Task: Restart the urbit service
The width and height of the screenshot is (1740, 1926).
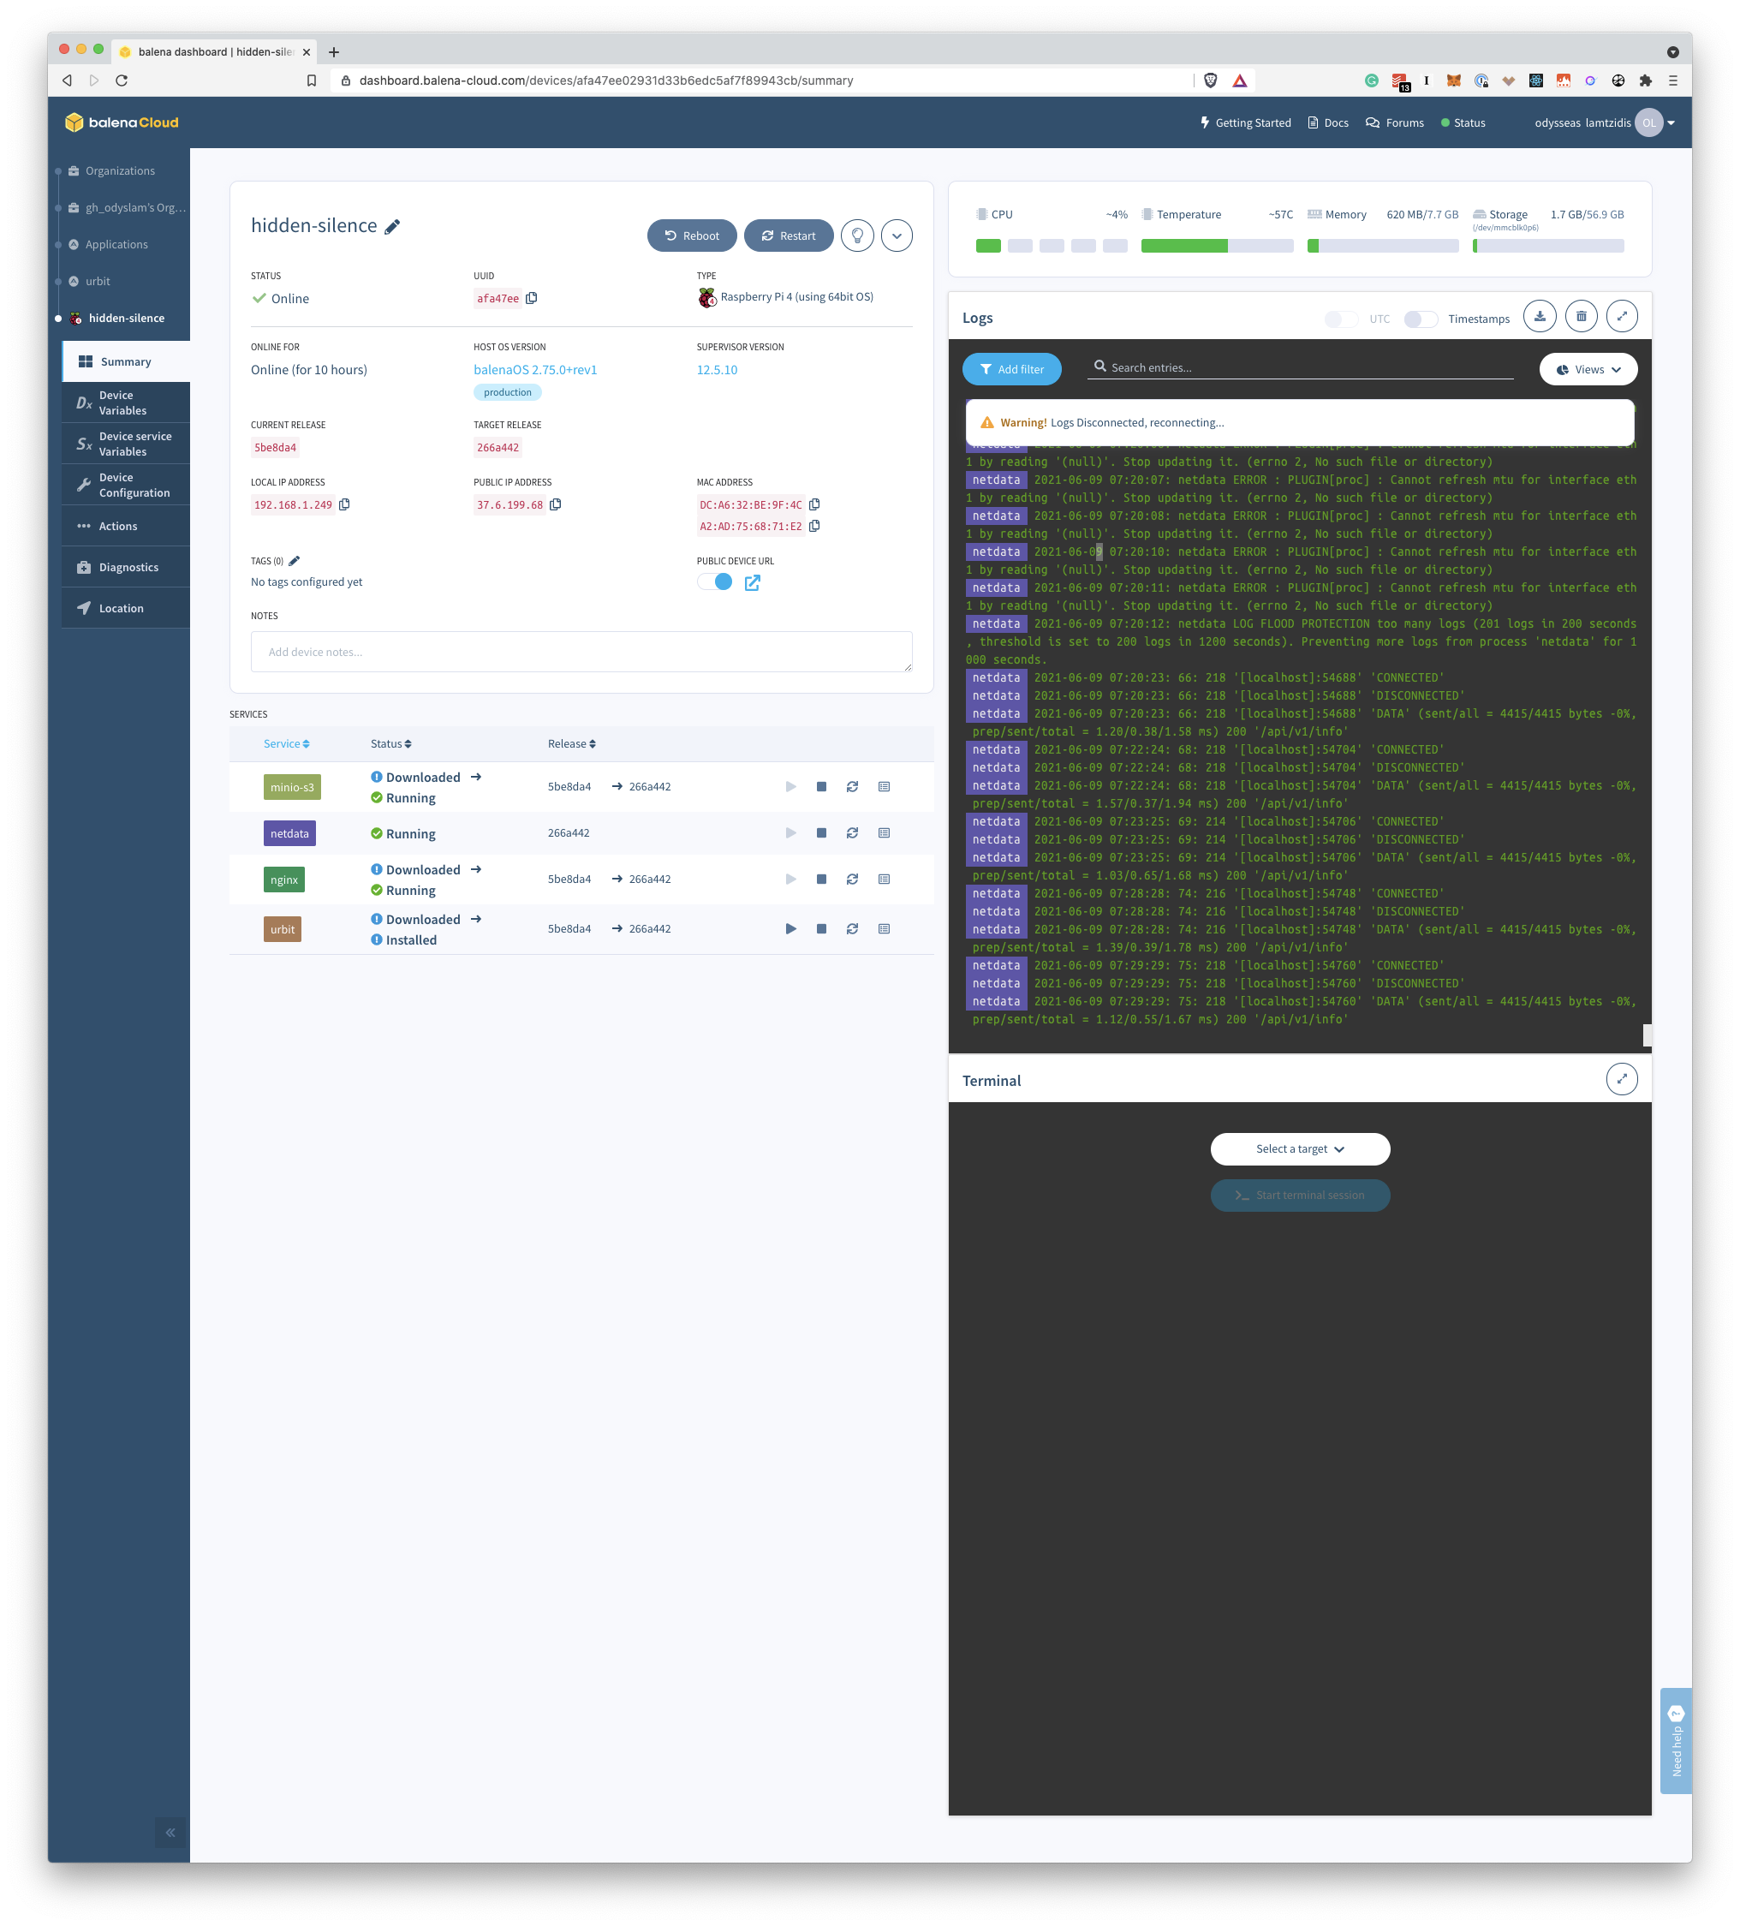Action: pos(851,928)
